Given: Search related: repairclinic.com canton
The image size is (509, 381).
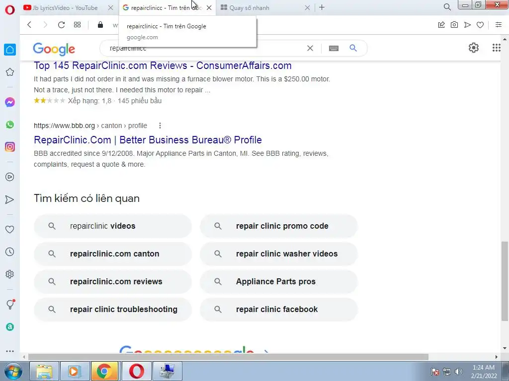Looking at the screenshot, I should coord(113,254).
